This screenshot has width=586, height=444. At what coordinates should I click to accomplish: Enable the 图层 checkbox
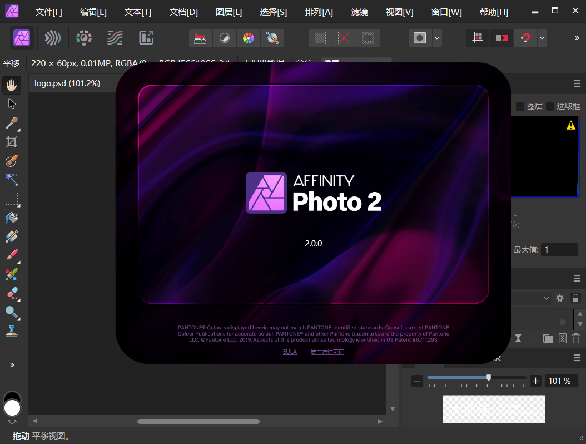520,107
